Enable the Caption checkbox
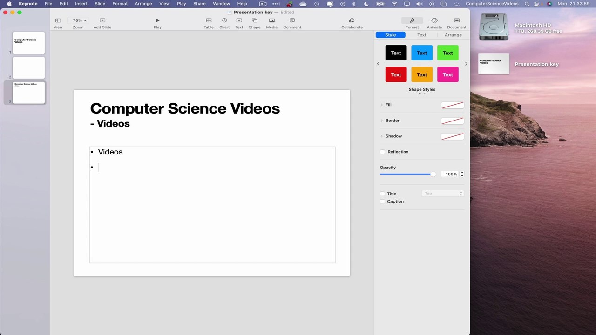The width and height of the screenshot is (596, 335). (x=383, y=201)
